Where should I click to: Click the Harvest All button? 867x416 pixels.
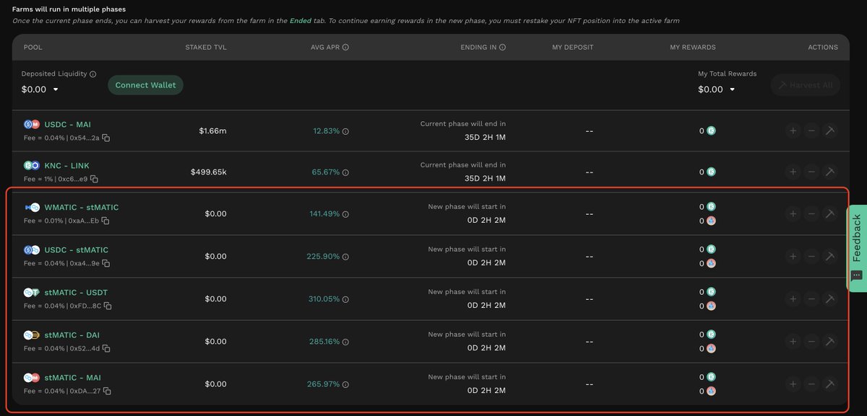805,84
